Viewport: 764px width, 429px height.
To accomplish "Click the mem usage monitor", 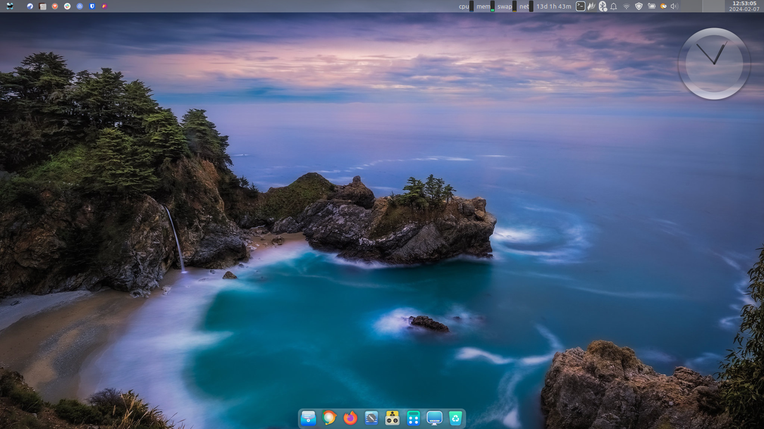I will [x=485, y=6].
